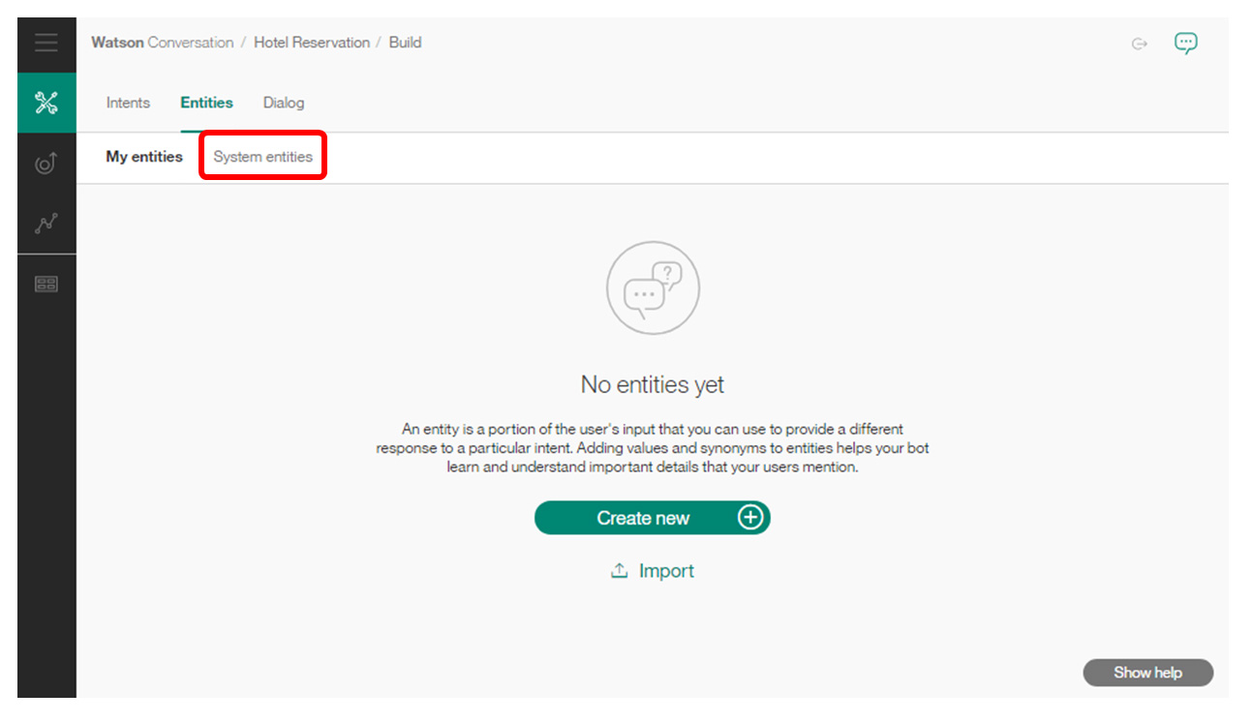Open the Try it out chat icon
This screenshot has width=1253, height=722.
pos(1185,43)
